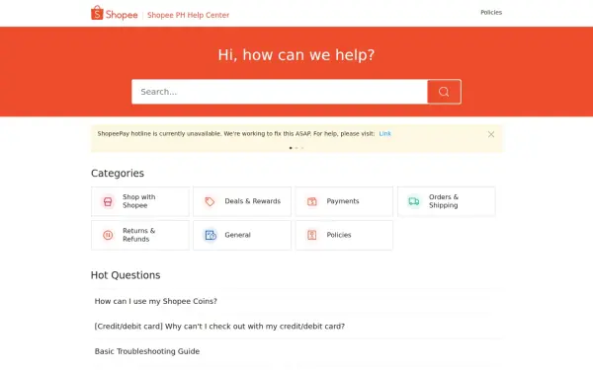Screen dimensions: 593x370
Task: Click the Returns & Refunds icon
Action: click(x=108, y=235)
